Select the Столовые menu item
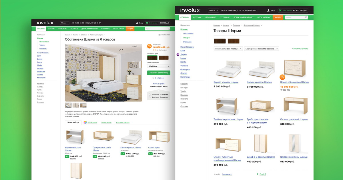The height and width of the screenshot is (180, 343). click(x=105, y=29)
